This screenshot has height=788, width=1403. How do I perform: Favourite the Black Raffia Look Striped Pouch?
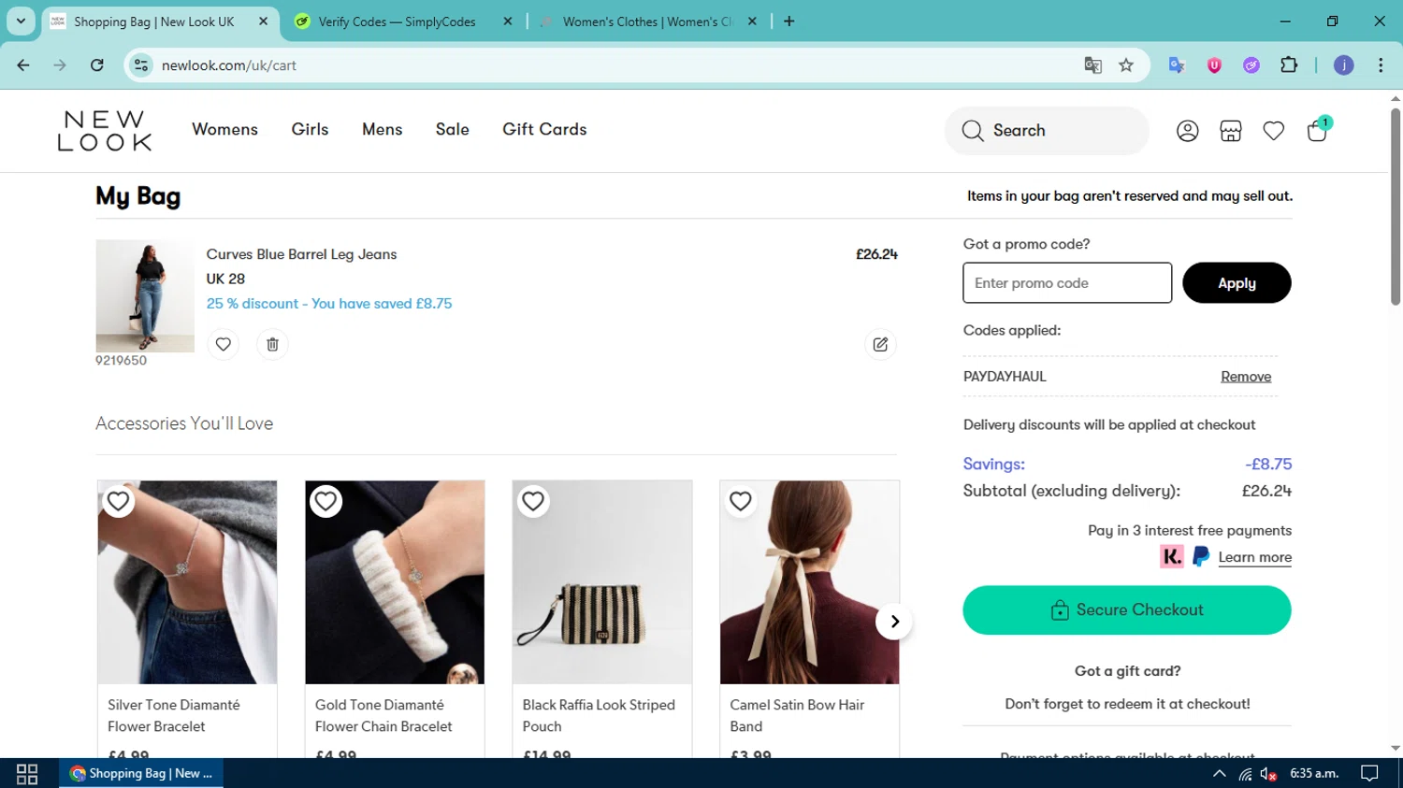click(x=533, y=501)
